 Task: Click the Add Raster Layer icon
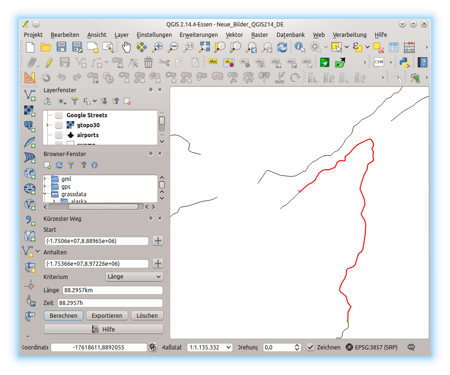point(30,111)
